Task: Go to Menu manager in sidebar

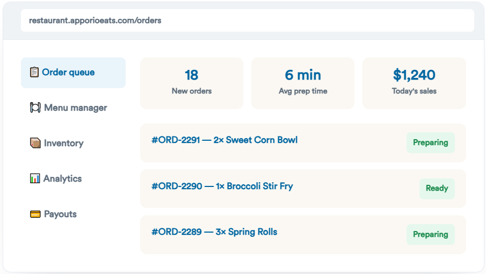Action: coord(73,108)
